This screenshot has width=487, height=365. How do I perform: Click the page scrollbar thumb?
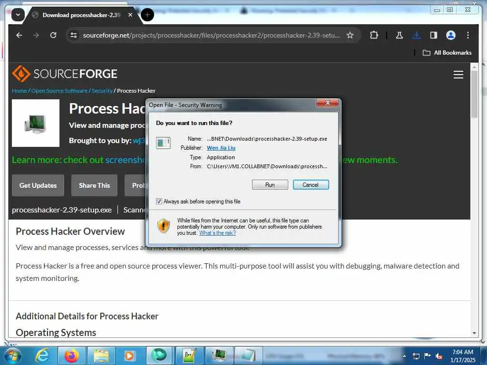[474, 94]
